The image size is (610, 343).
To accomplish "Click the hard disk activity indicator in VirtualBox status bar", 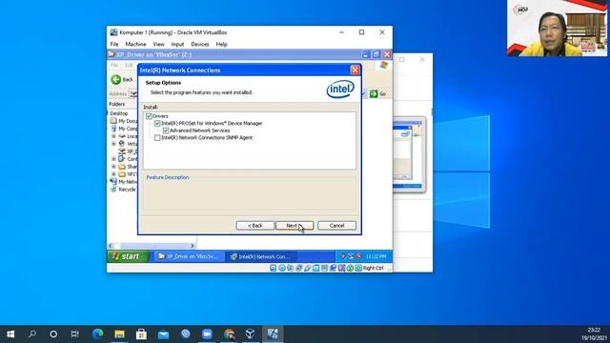I will point(274,268).
